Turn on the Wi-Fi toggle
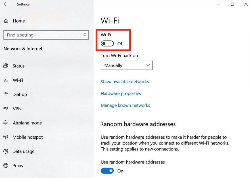251x178 pixels. pyautogui.click(x=107, y=43)
